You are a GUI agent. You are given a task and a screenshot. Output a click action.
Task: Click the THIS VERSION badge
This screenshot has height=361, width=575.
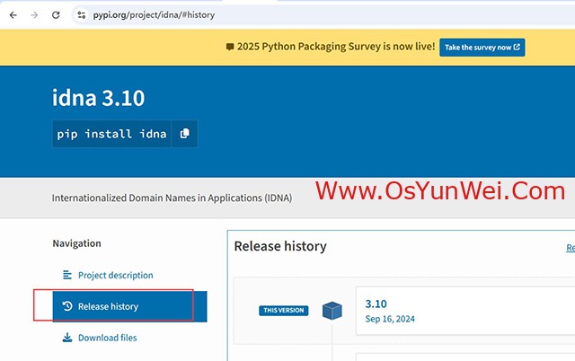283,311
